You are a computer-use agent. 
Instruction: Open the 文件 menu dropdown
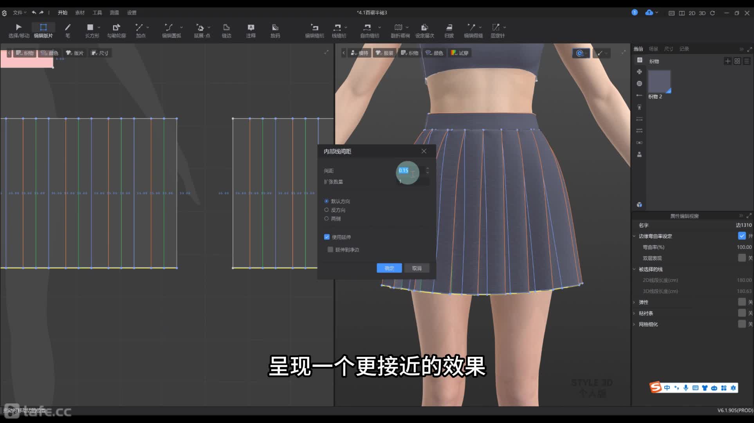point(20,13)
